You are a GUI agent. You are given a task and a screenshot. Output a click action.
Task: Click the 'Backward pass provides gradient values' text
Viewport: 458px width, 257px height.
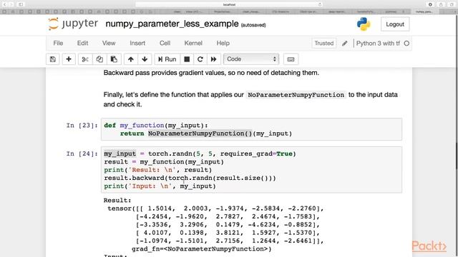tap(211, 73)
